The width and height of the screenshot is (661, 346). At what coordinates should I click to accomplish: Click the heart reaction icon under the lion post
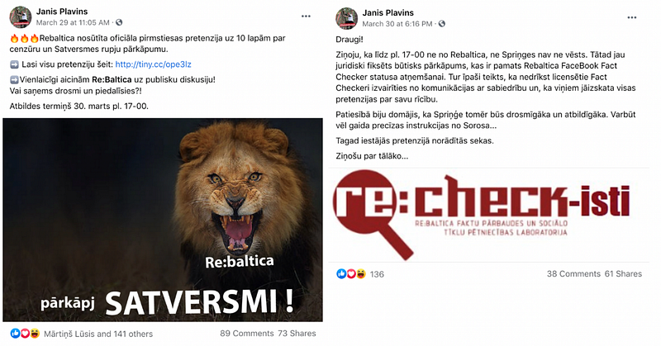[x=25, y=334]
